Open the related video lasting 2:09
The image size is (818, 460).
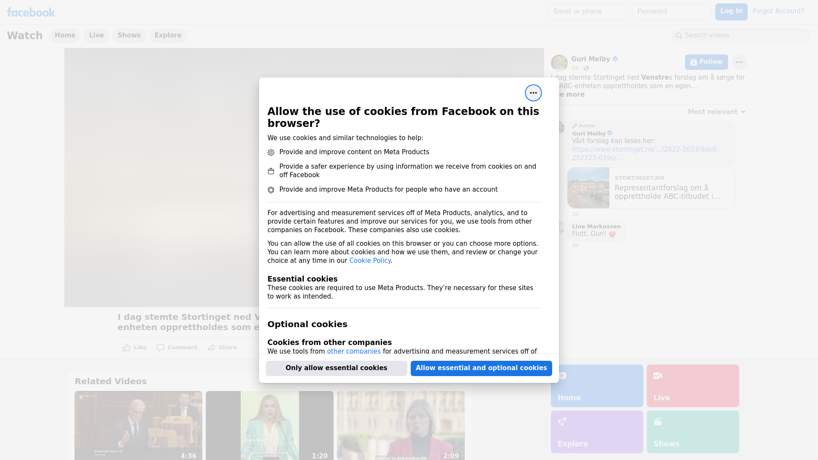(x=401, y=425)
